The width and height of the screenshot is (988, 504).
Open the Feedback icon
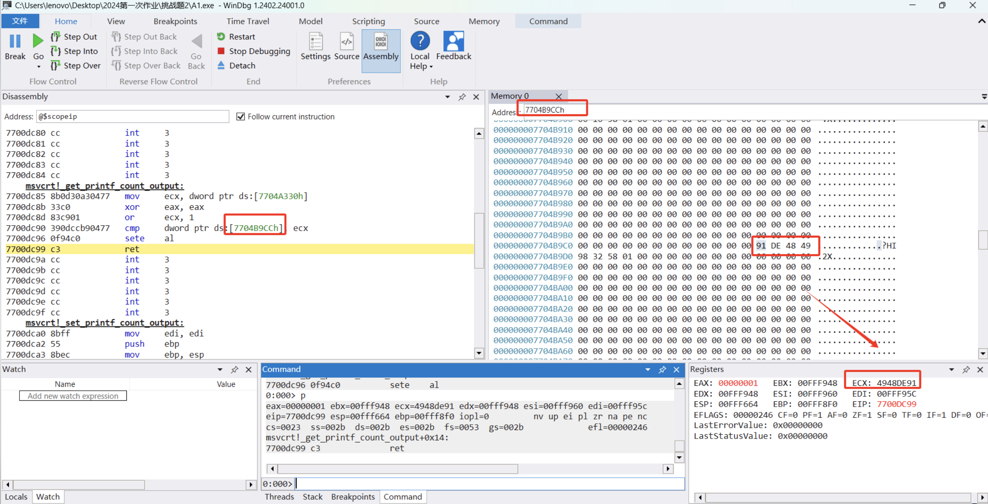point(453,41)
